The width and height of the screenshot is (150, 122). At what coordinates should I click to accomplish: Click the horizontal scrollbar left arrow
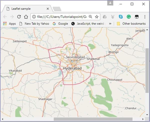[x=2, y=119]
